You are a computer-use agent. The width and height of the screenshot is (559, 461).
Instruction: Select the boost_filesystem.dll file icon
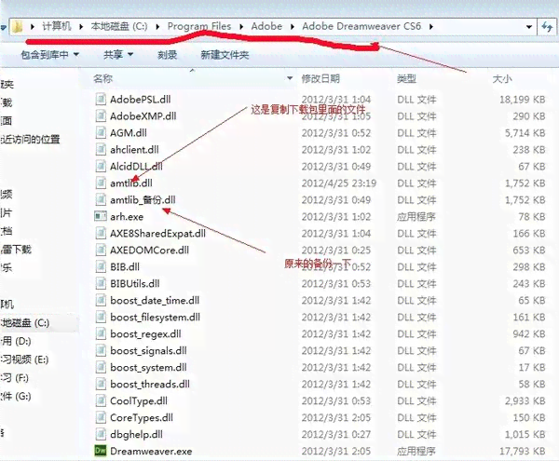pyautogui.click(x=101, y=317)
